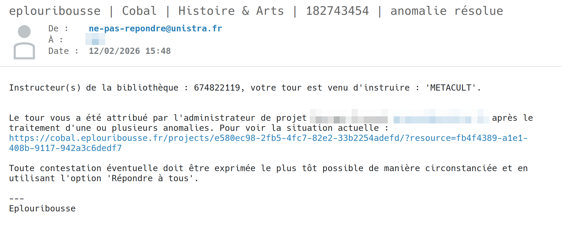Click the library number 674822119
Screen dimensions: 562x233
tap(217, 88)
